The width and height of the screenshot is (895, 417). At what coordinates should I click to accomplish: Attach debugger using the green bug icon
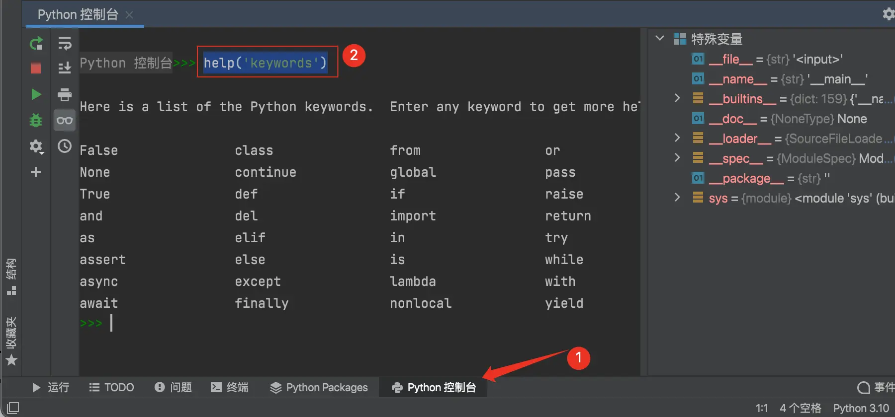pyautogui.click(x=36, y=120)
